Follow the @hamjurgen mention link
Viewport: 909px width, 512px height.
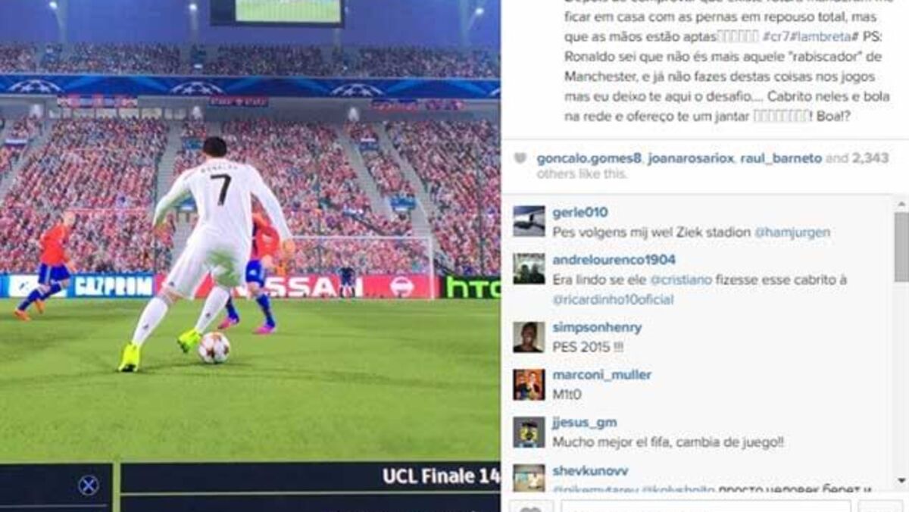coord(792,233)
